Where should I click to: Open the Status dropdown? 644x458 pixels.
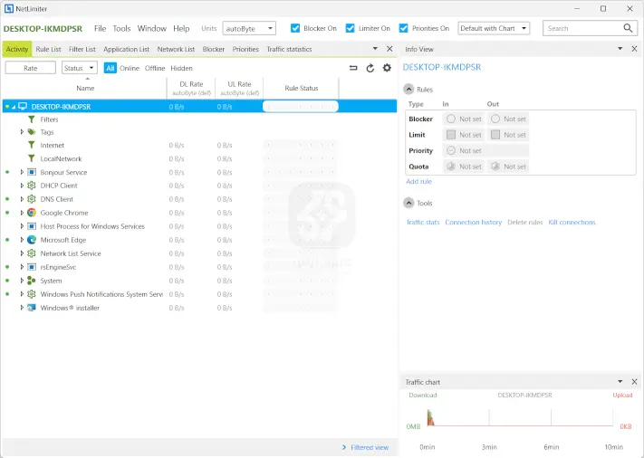(x=80, y=68)
